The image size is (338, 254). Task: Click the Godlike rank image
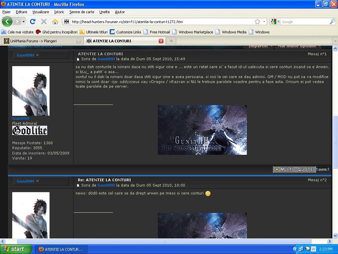(x=30, y=130)
